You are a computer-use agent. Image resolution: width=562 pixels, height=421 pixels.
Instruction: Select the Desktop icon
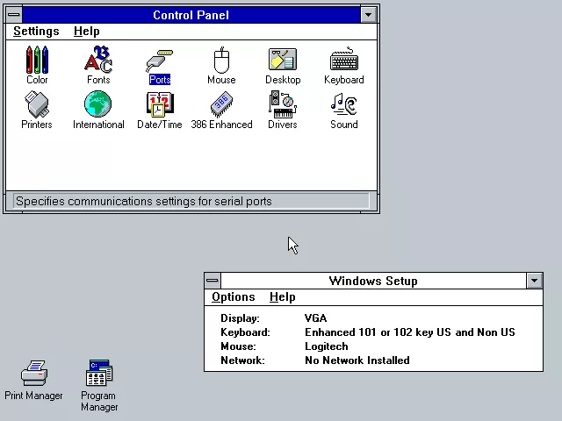click(x=283, y=61)
